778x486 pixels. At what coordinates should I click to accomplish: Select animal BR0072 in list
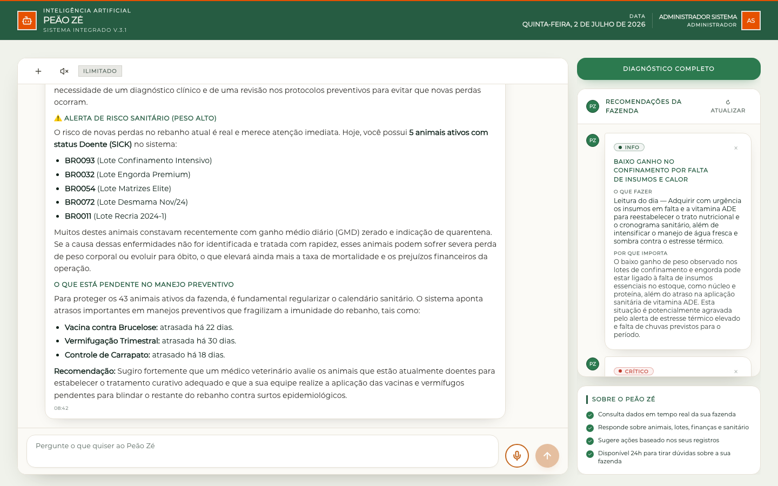tap(80, 202)
